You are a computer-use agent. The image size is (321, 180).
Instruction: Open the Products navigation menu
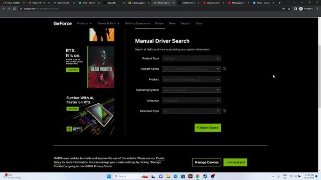84,24
